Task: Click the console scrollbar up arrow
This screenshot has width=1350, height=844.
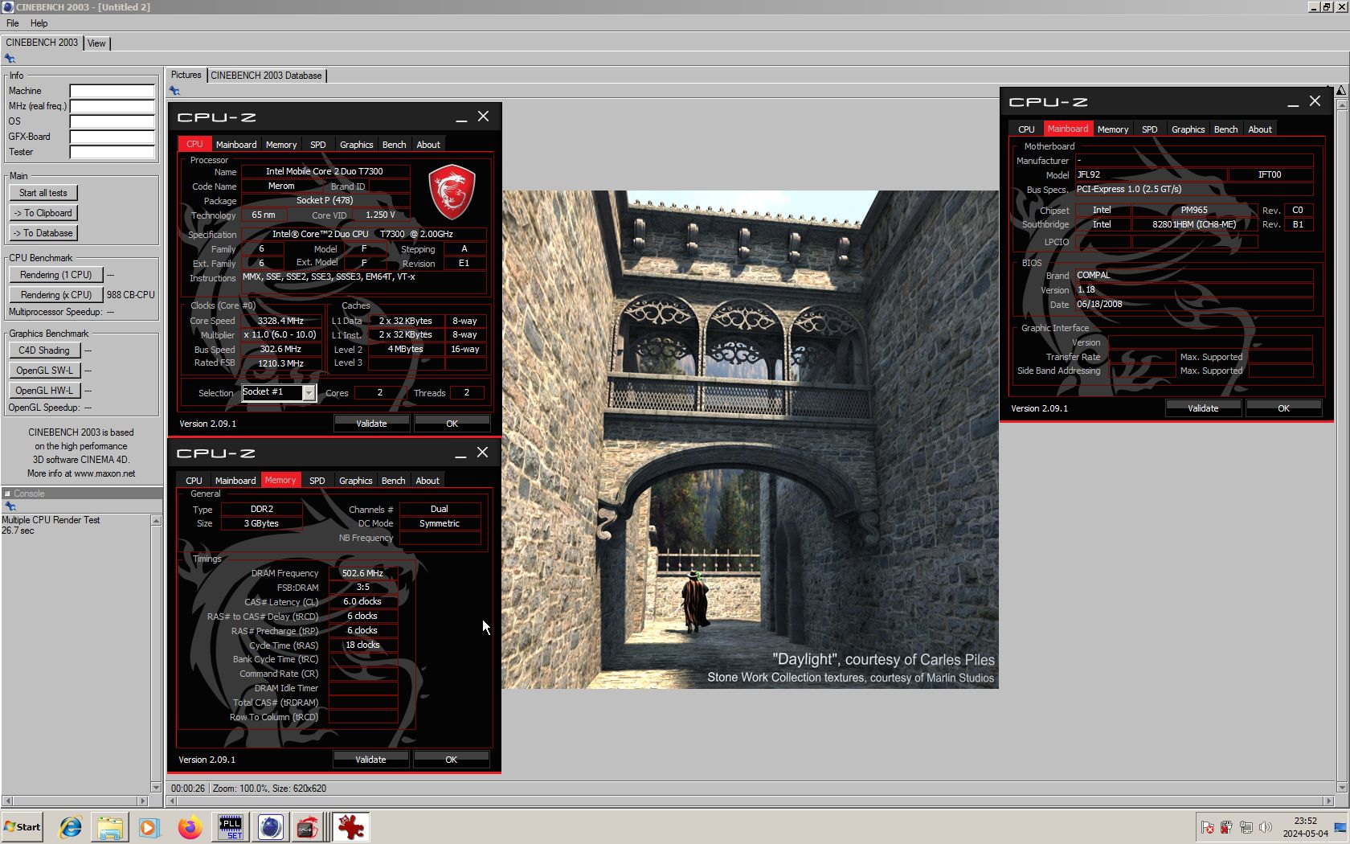Action: coord(156,521)
